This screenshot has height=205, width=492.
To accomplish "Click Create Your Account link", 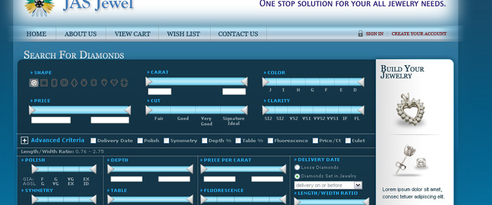I will (x=419, y=34).
